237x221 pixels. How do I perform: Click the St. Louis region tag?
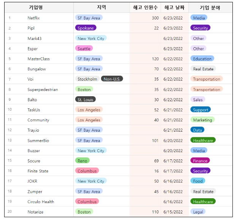point(85,99)
